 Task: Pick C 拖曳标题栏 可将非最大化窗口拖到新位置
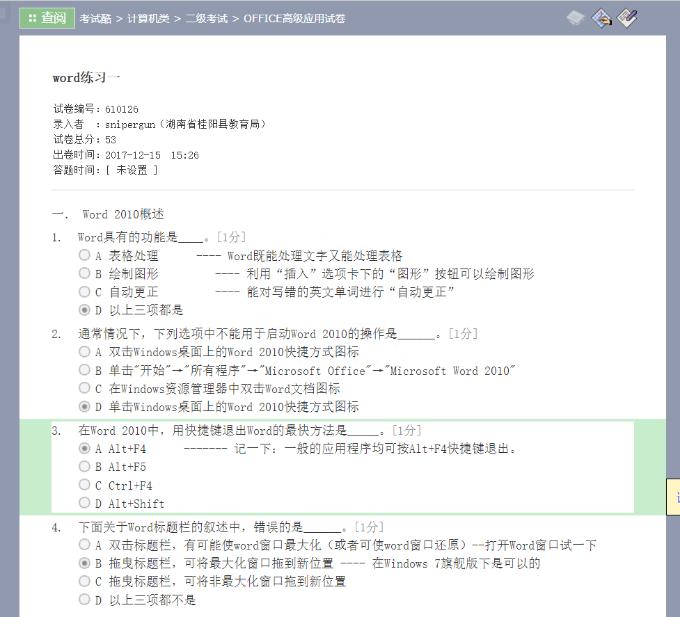pyautogui.click(x=85, y=581)
